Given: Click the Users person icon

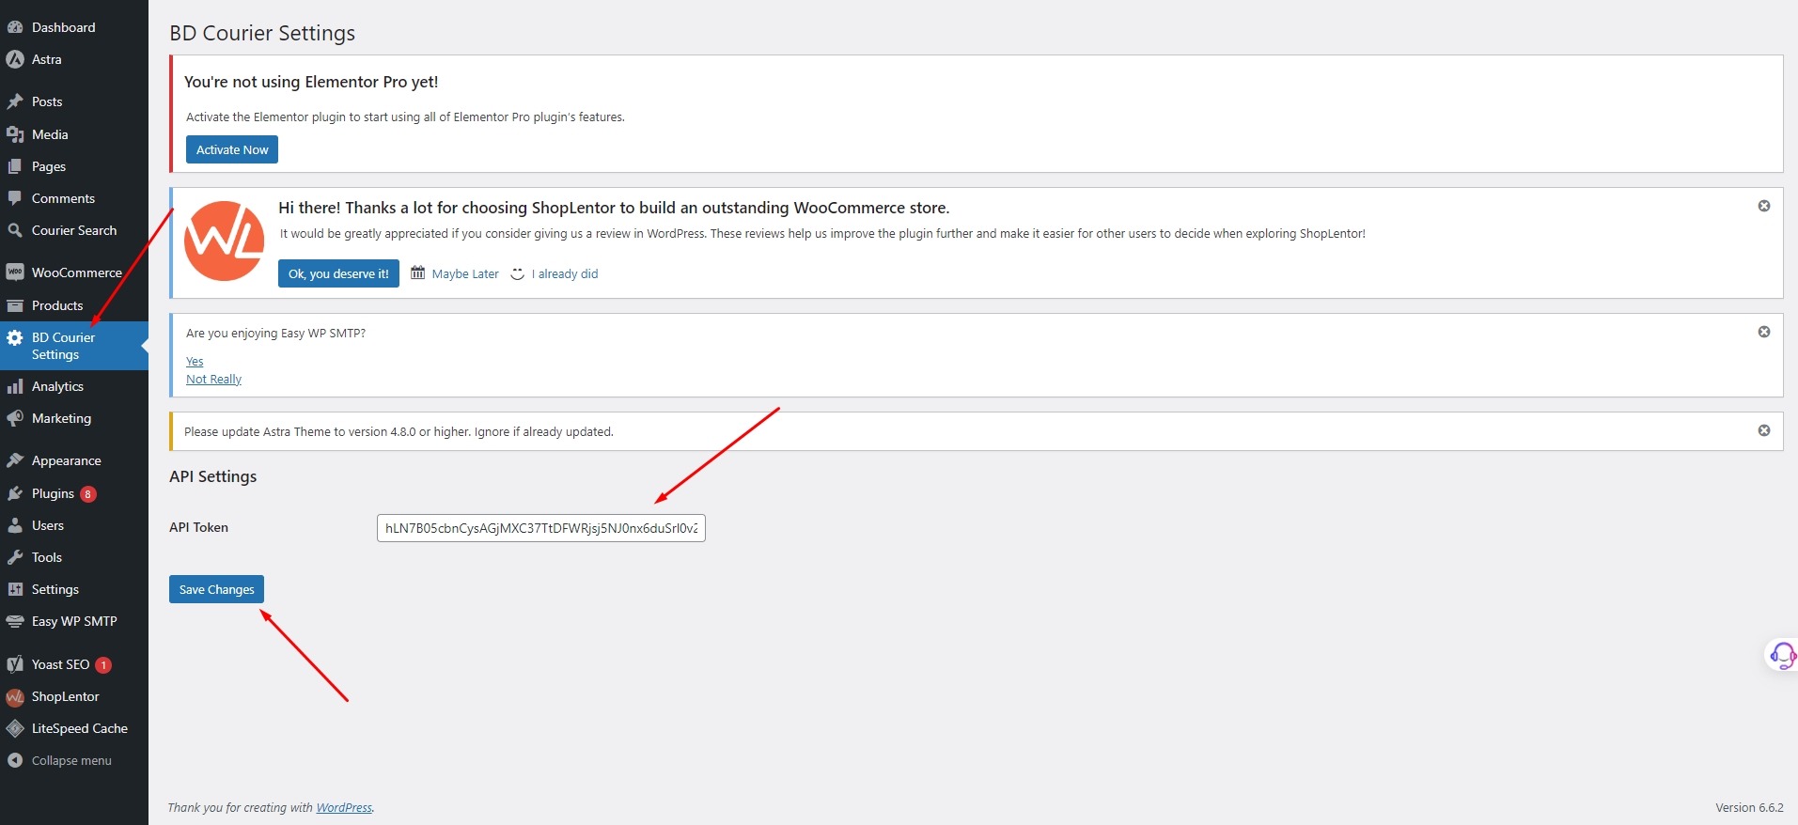Looking at the screenshot, I should tap(15, 525).
